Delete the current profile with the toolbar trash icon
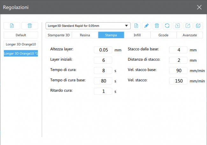The image size is (207, 145). pyautogui.click(x=156, y=26)
